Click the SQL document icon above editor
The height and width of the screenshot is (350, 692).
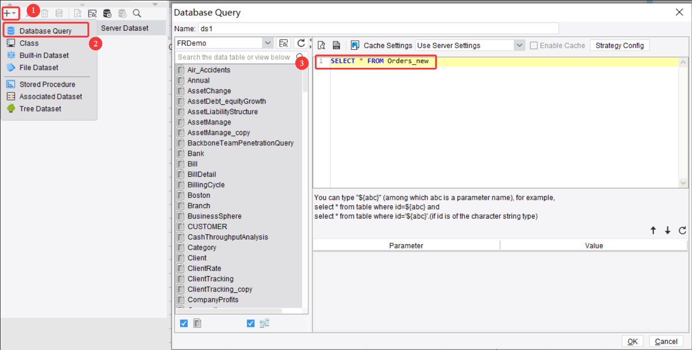(x=336, y=45)
